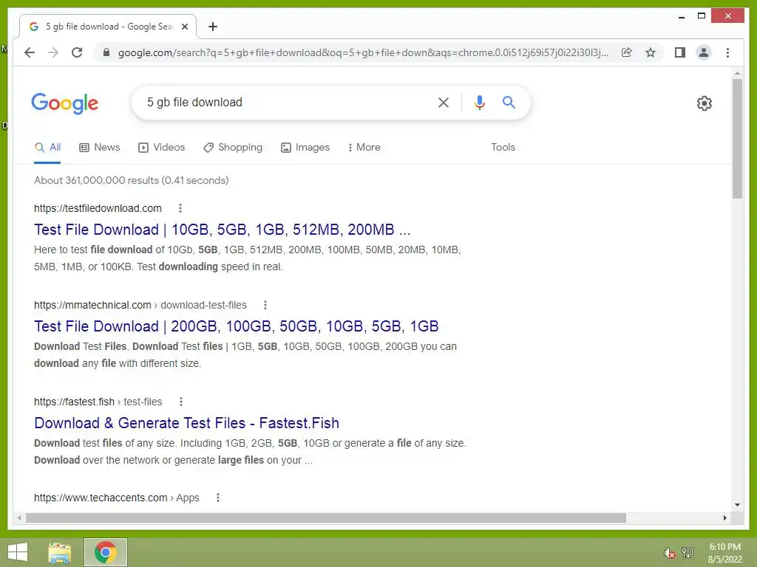This screenshot has height=567, width=757.
Task: Open Chrome three-dot menu
Action: (727, 52)
